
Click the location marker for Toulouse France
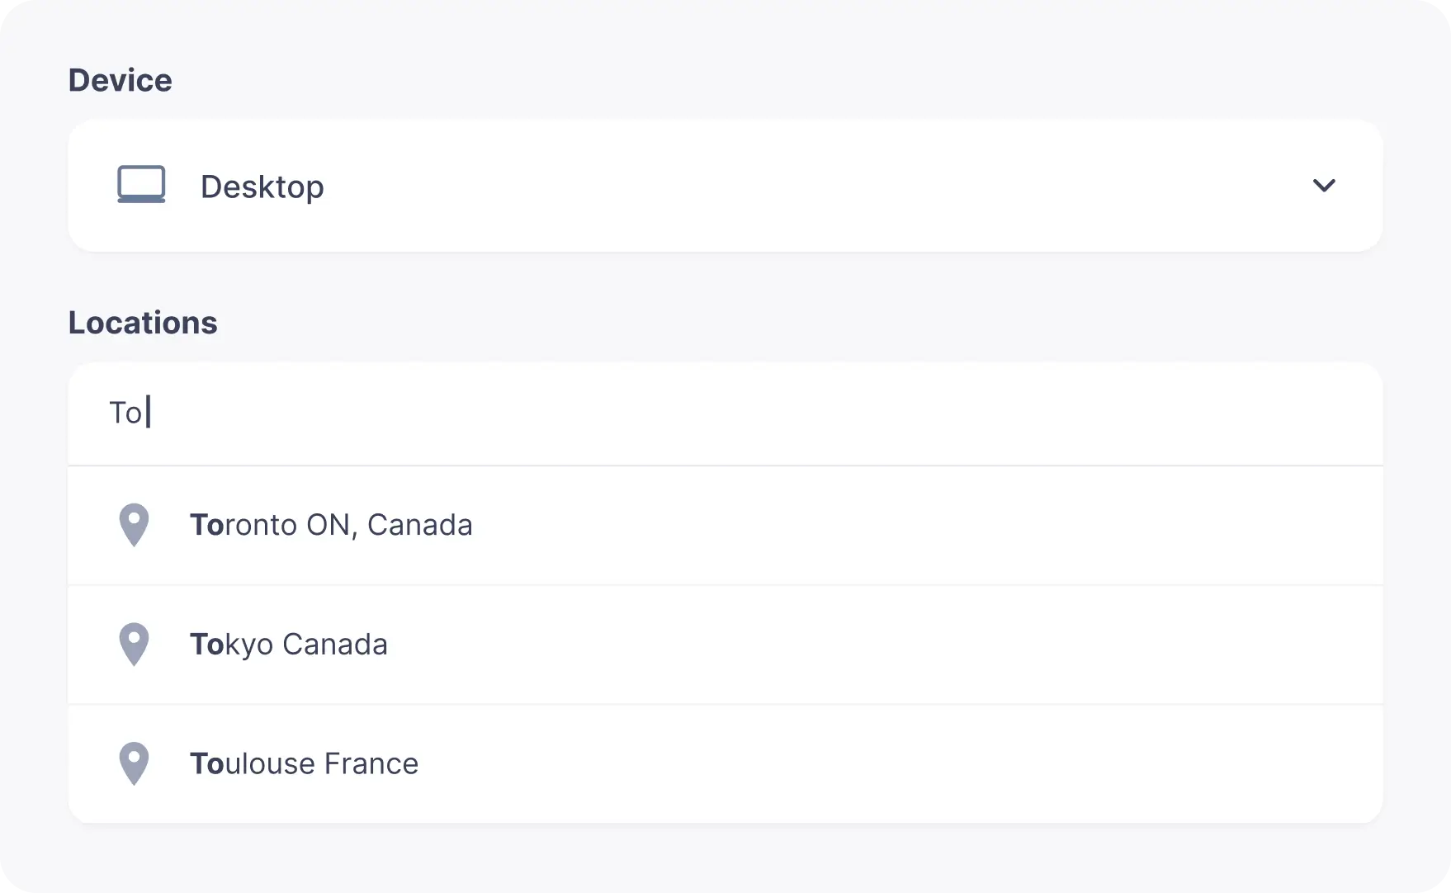coord(134,763)
